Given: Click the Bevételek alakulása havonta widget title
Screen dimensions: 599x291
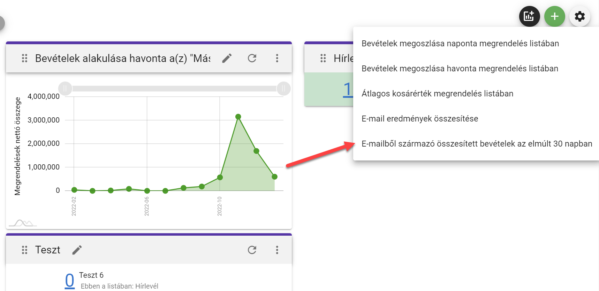Looking at the screenshot, I should coord(123,58).
